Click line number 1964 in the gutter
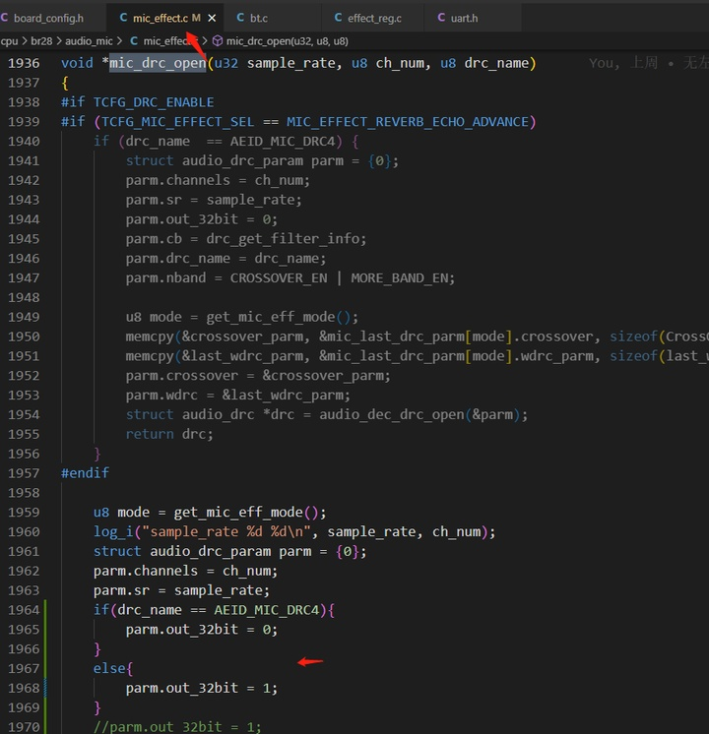This screenshot has width=709, height=734. pyautogui.click(x=24, y=610)
